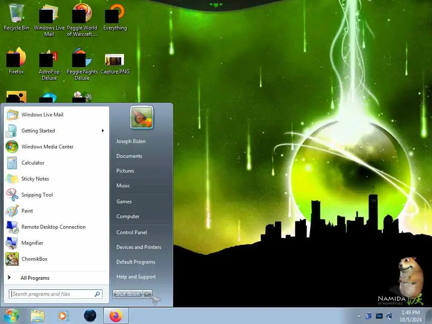Click the Action Center flag tray icon

[x=369, y=316]
